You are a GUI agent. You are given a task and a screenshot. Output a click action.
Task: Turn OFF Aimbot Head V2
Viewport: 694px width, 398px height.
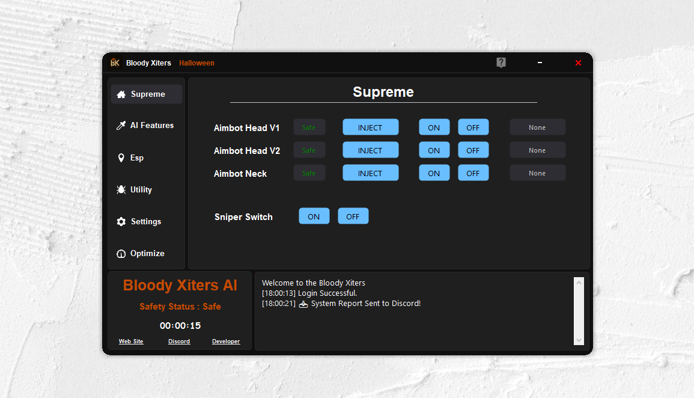[x=473, y=150]
